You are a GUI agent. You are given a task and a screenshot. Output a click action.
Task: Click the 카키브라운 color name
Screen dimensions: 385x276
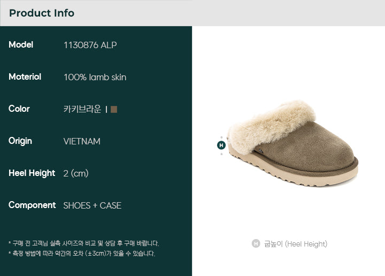click(x=82, y=109)
